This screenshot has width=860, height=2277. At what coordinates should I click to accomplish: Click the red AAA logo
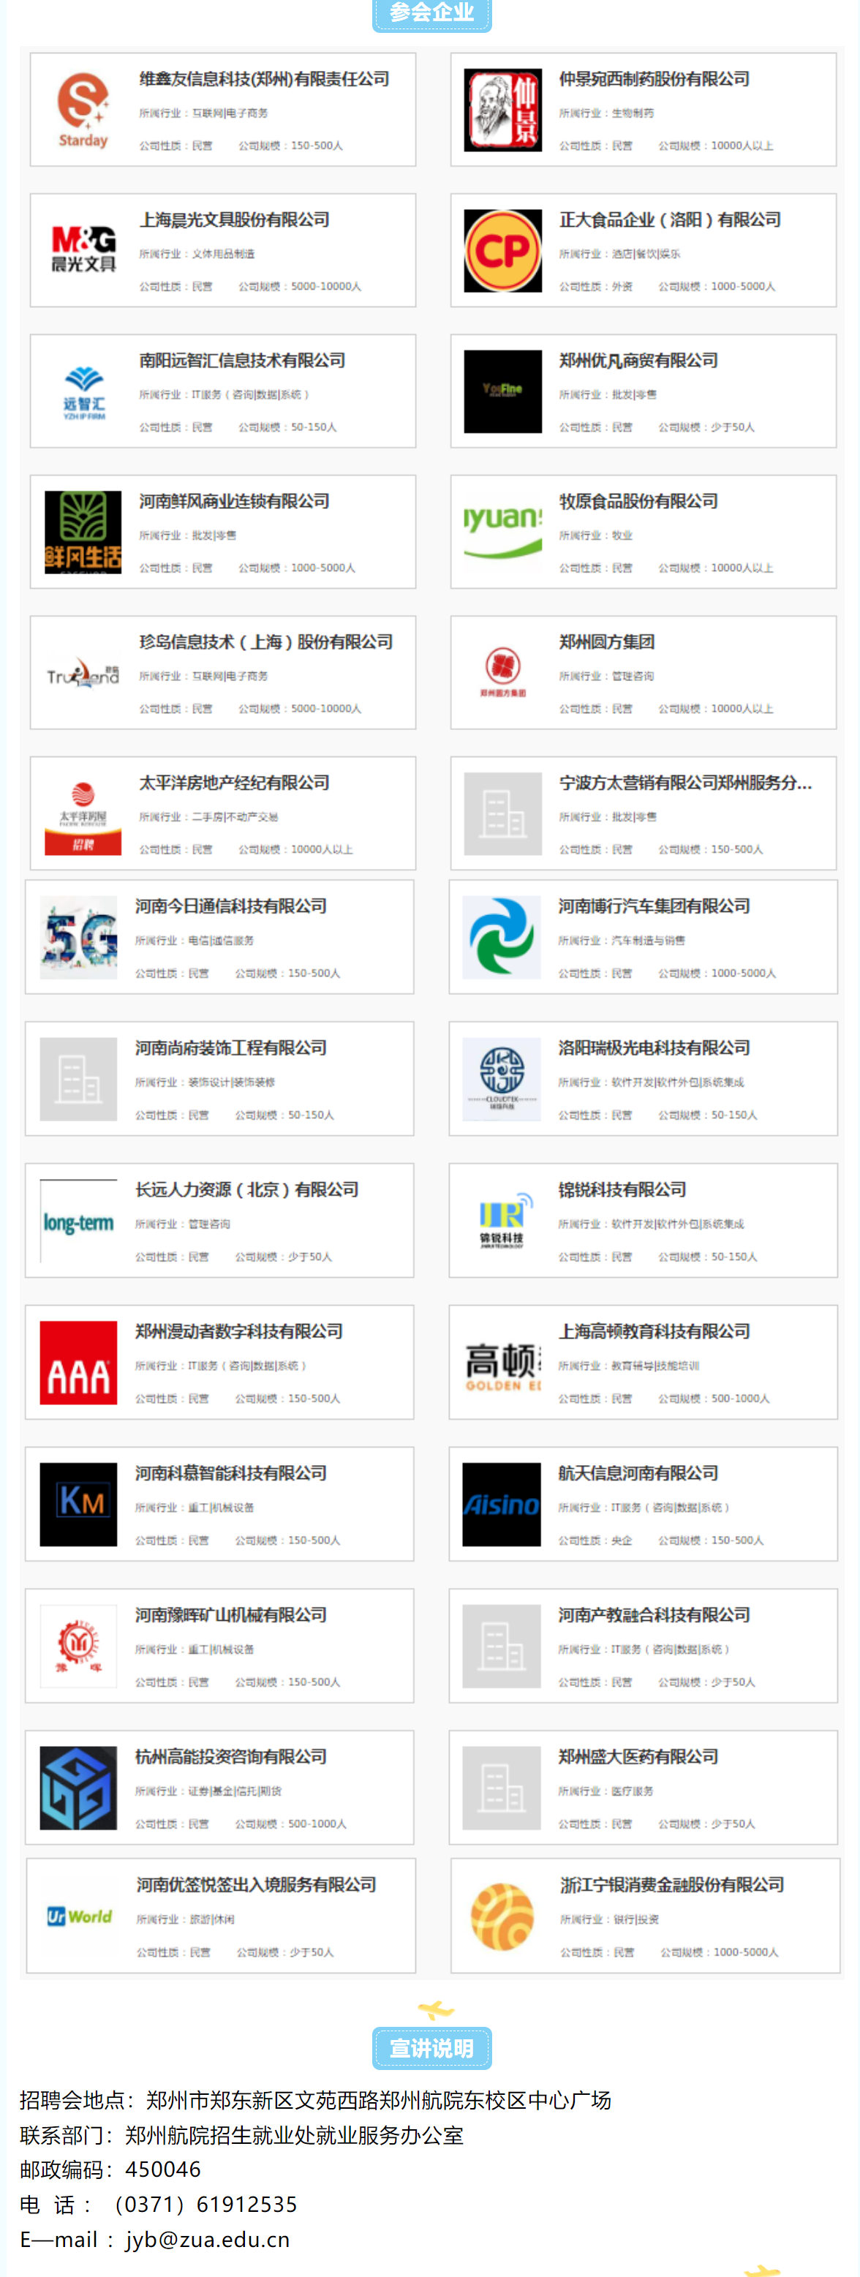[79, 1363]
